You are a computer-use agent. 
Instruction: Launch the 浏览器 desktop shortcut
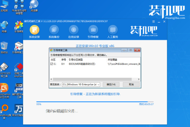pyautogui.click(x=34, y=6)
